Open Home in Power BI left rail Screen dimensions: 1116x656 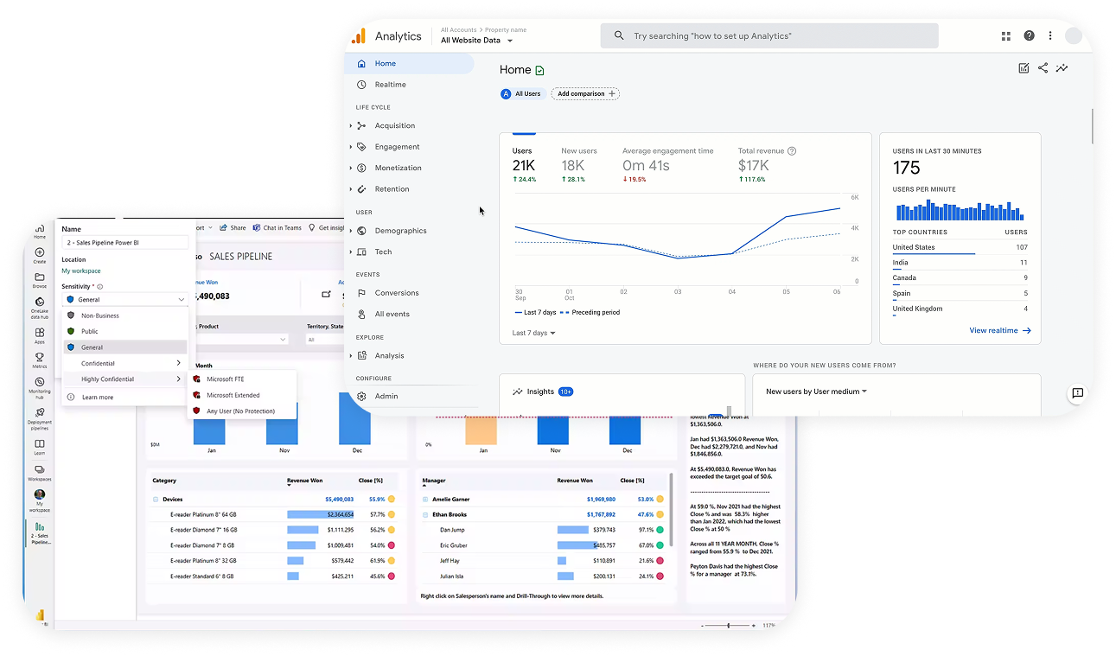pyautogui.click(x=40, y=230)
